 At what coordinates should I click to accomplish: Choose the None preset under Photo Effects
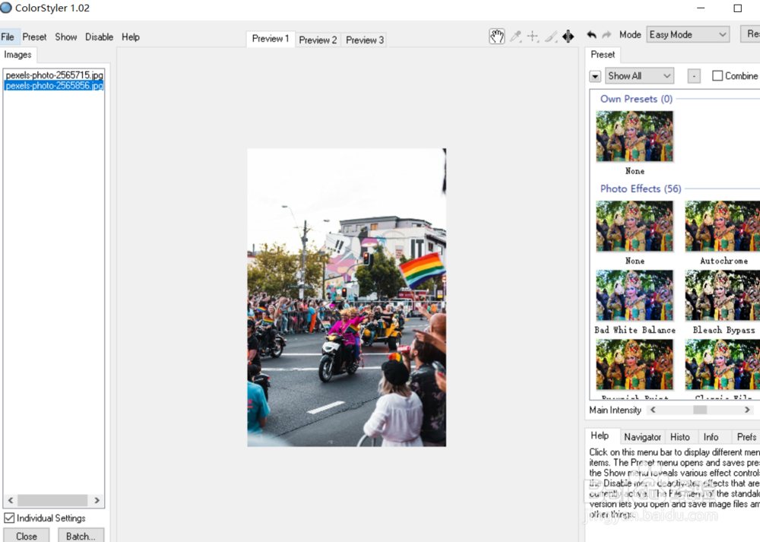[635, 226]
